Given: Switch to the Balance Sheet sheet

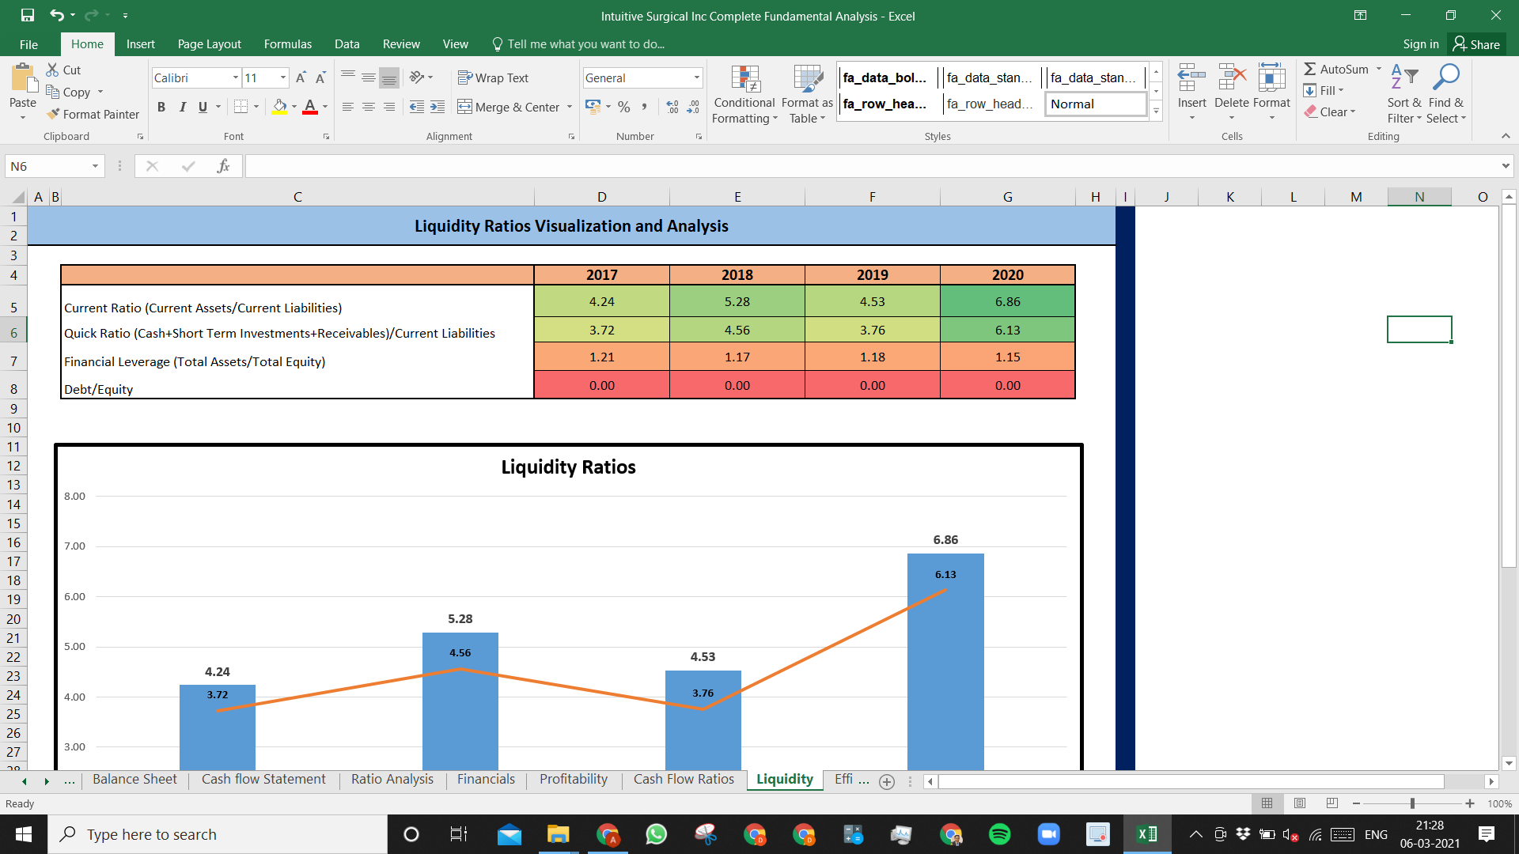Looking at the screenshot, I should coord(134,779).
